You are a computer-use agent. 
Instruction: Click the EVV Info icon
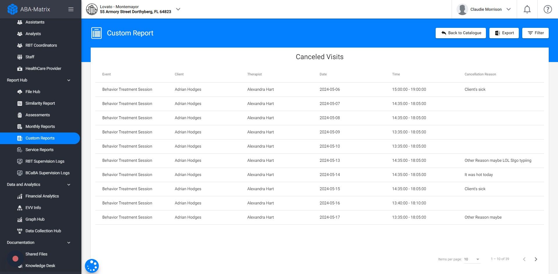pyautogui.click(x=20, y=208)
